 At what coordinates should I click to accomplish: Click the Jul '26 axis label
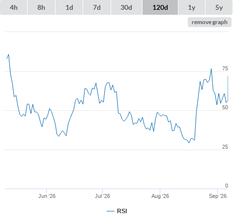coord(102,196)
